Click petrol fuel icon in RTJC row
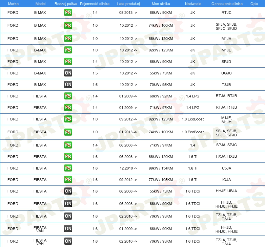The height and width of the screenshot is (247, 265). tap(68, 13)
